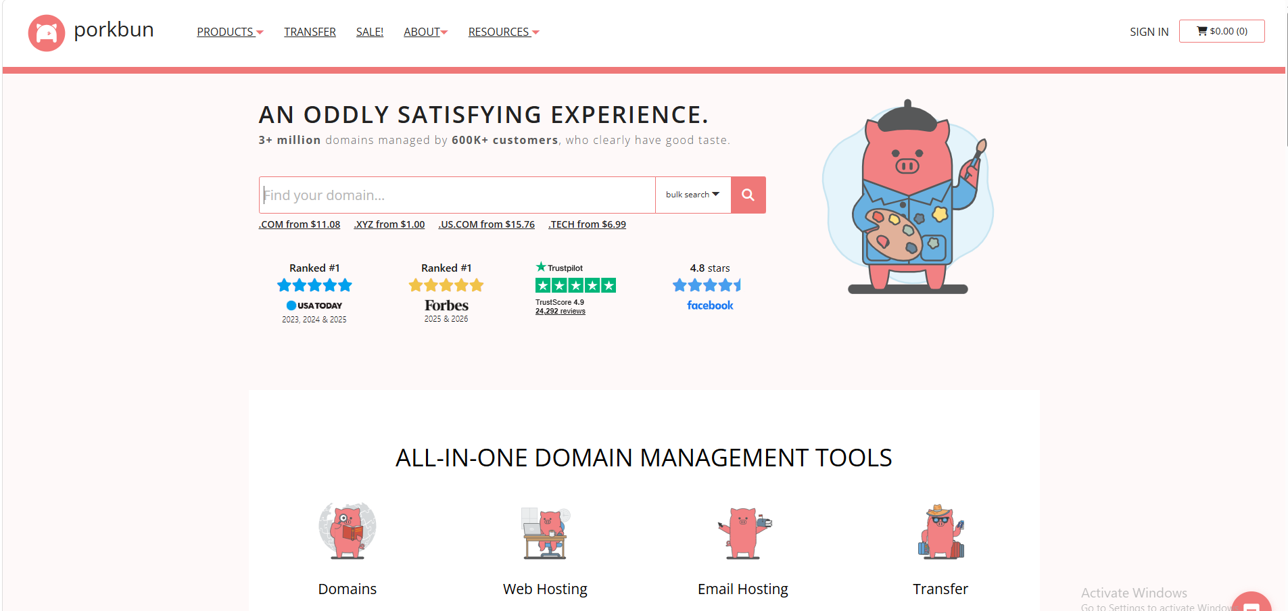Click the Transfer pig with luggage icon
The image size is (1288, 611).
941,531
